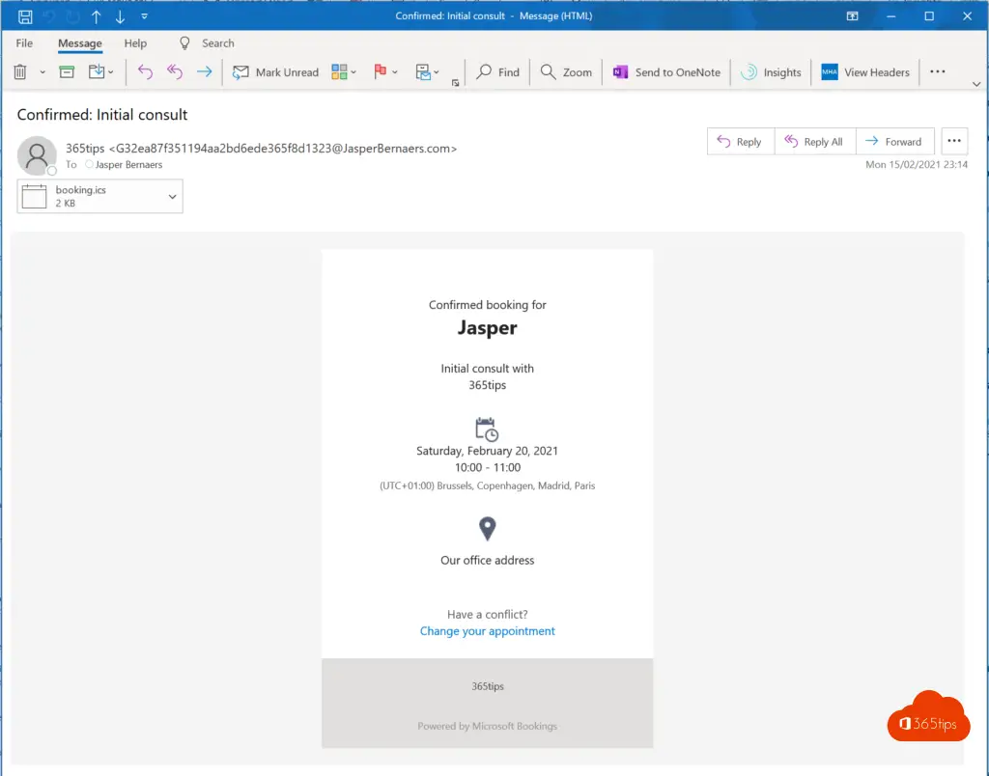This screenshot has height=776, width=989.
Task: Expand the booking.ics attachment dropdown arrow
Action: pyautogui.click(x=172, y=197)
